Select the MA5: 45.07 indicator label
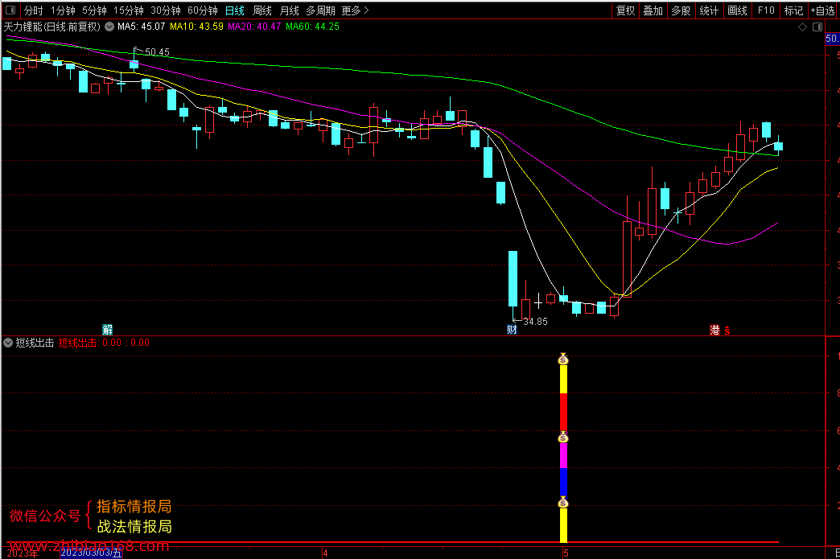Screen dimensions: 840x559 point(142,27)
